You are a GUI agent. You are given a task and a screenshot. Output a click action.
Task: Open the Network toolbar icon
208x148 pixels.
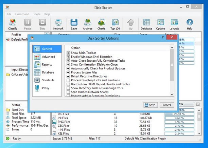(x=58, y=24)
